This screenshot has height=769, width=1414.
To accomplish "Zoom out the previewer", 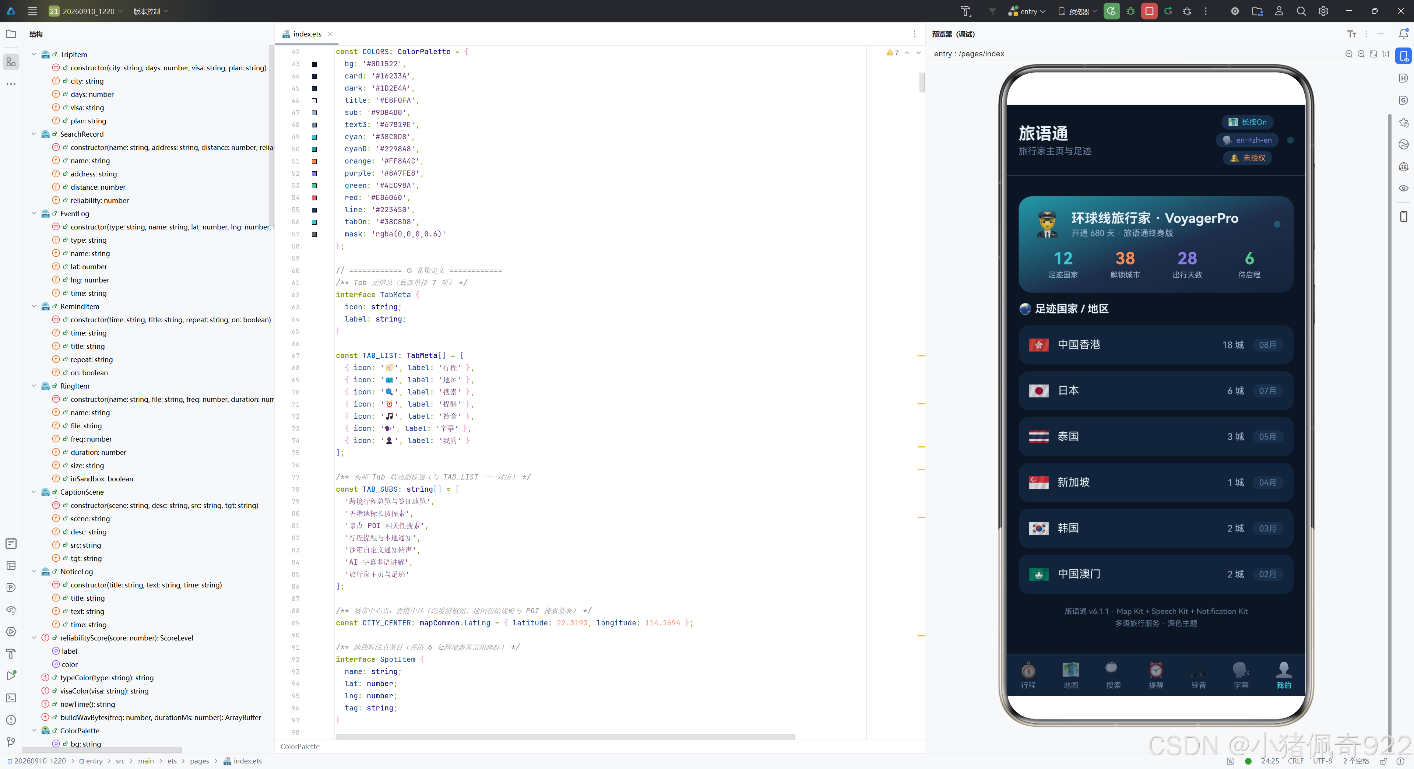I will (x=1349, y=54).
